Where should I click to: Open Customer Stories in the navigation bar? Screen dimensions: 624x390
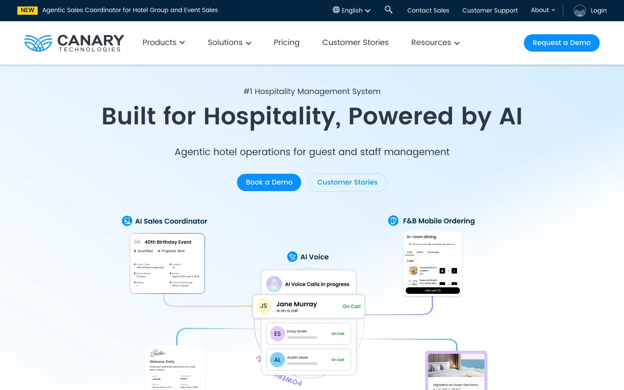(355, 42)
